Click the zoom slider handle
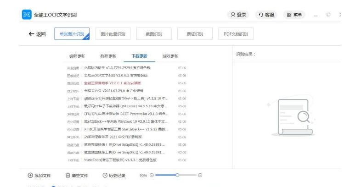 tap(177, 175)
